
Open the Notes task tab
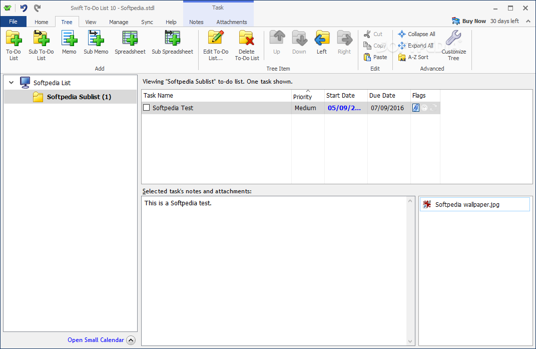tap(196, 22)
